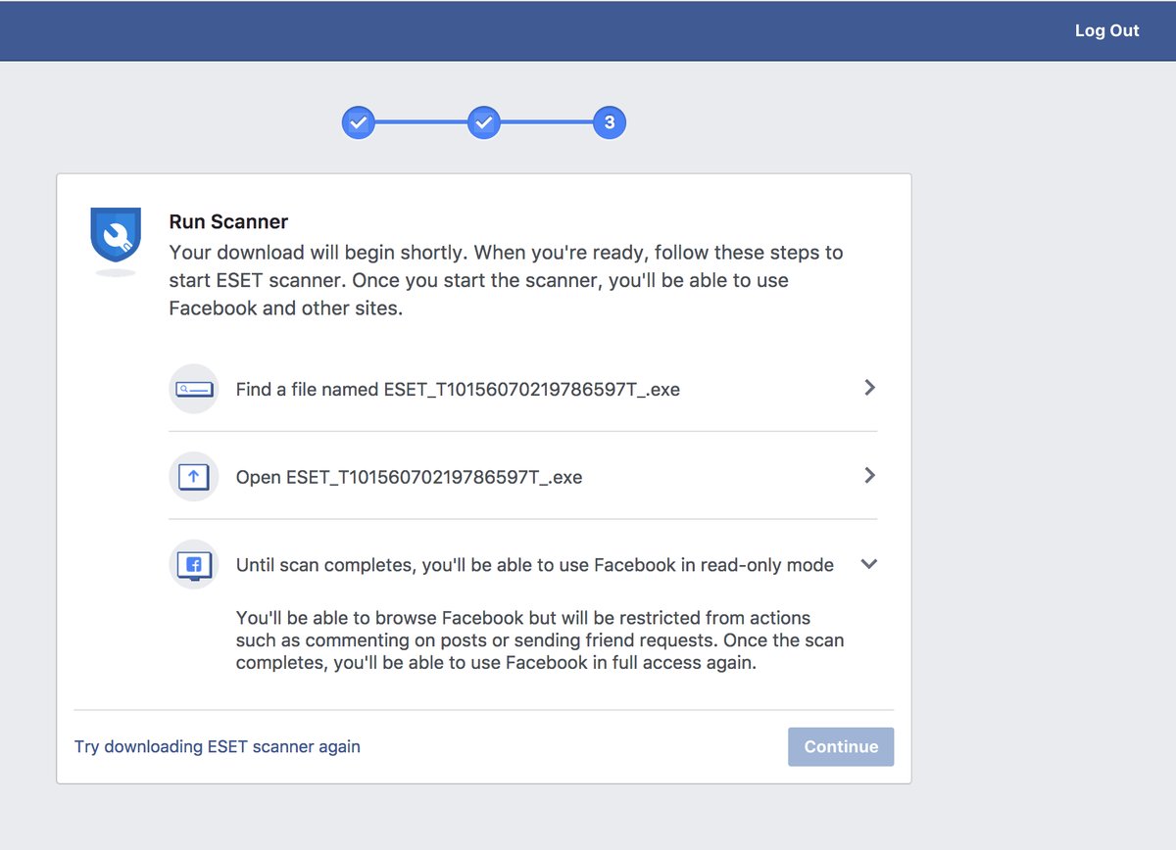Click the blue shield wrench scanner icon
Screen dimensions: 1176x850
coord(116,237)
